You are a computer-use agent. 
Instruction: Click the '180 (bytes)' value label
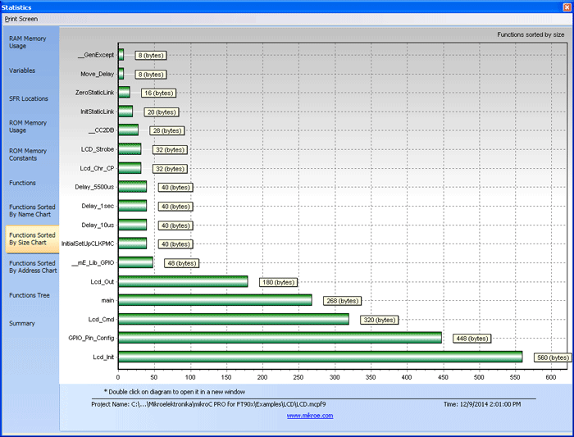click(278, 282)
